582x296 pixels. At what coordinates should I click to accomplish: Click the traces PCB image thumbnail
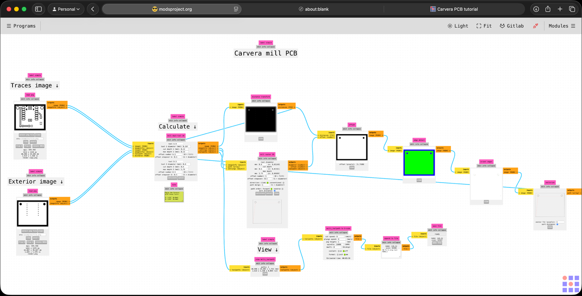coord(30,117)
